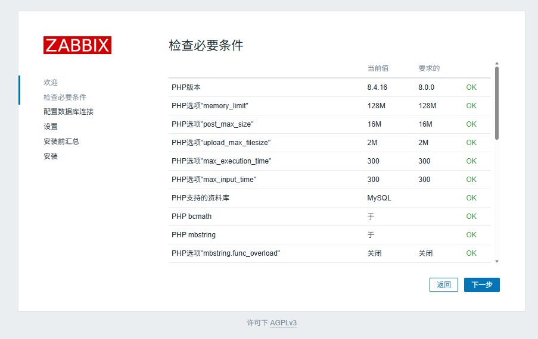This screenshot has height=339, width=538.
Task: Click OK status in max_execution_time row
Action: (x=471, y=161)
